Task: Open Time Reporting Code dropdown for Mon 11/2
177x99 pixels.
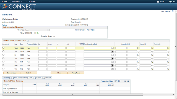Action: coord(112,65)
